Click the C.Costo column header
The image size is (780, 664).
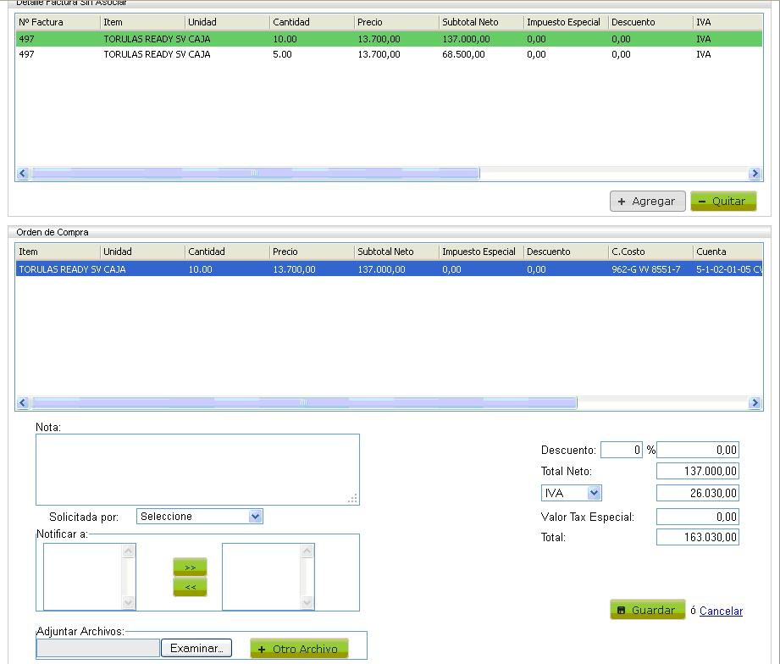click(x=650, y=252)
